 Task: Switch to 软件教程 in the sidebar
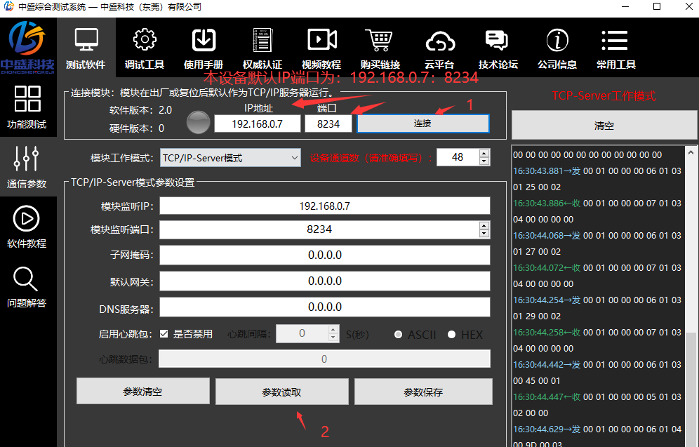[x=27, y=227]
